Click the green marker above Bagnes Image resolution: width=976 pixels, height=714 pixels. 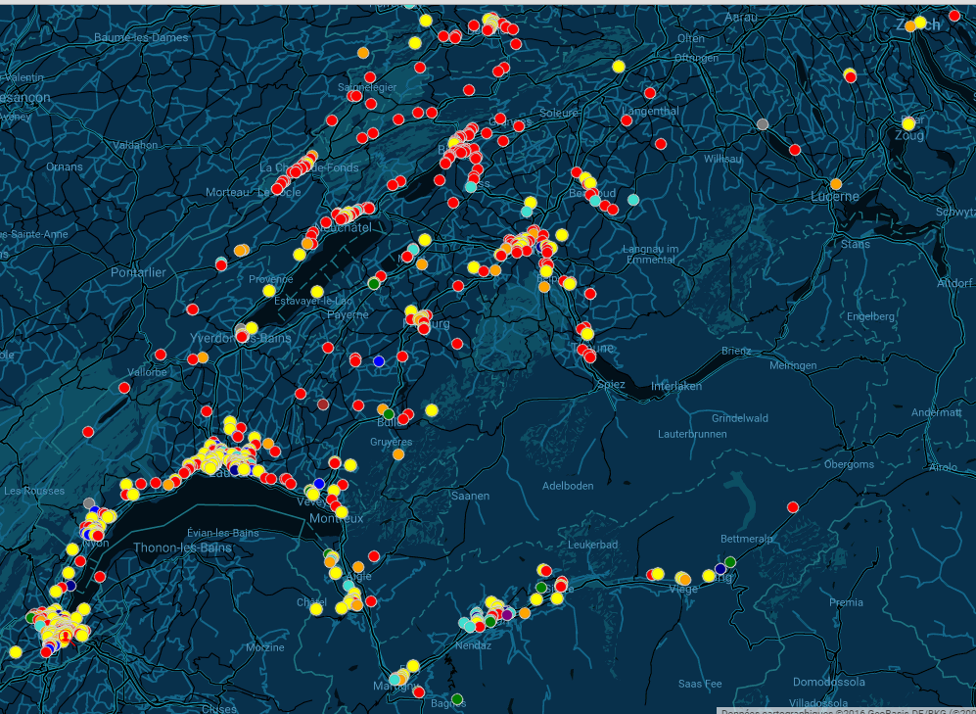click(457, 698)
